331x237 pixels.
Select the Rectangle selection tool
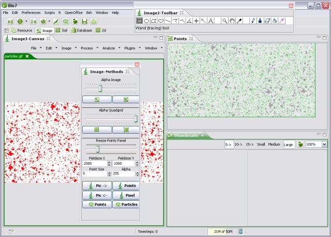(139, 21)
